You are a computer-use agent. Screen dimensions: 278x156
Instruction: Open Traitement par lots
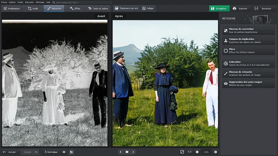point(126,8)
